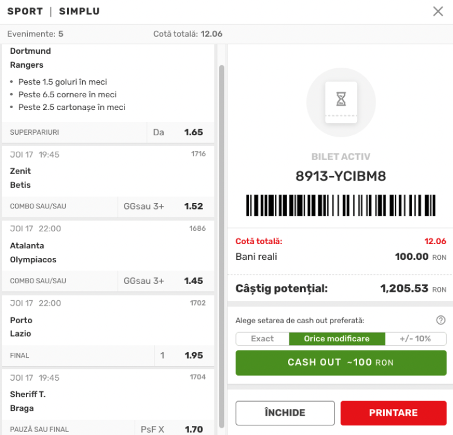Screen dimensions: 453x435
Task: Select Orice modificare cash out option
Action: tap(337, 339)
